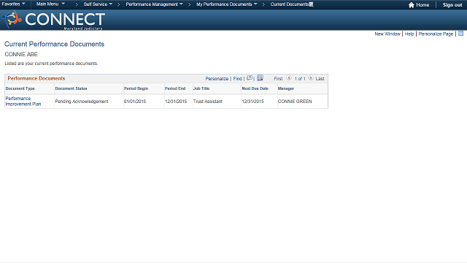Viewport: 467px width, 263px height.
Task: Download the Performance Documents table to spreadsheet icon
Action: click(x=260, y=78)
